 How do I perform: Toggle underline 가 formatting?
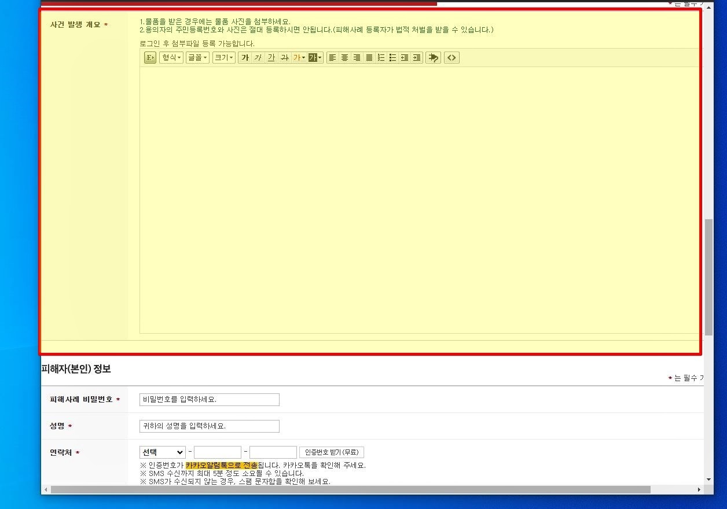(270, 57)
